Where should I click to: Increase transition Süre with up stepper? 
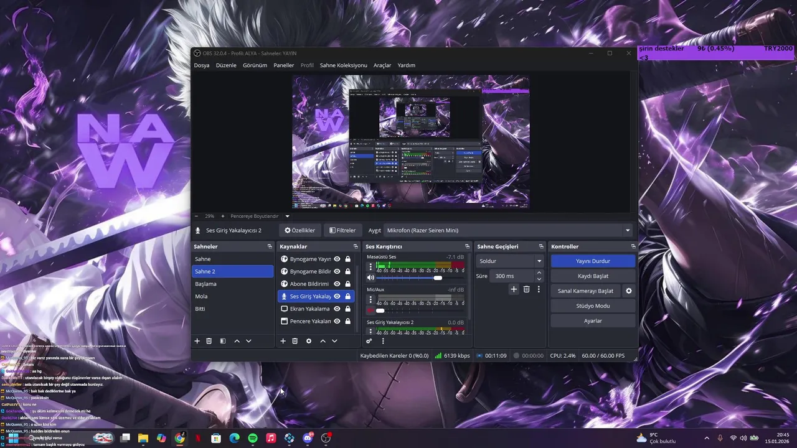(539, 273)
